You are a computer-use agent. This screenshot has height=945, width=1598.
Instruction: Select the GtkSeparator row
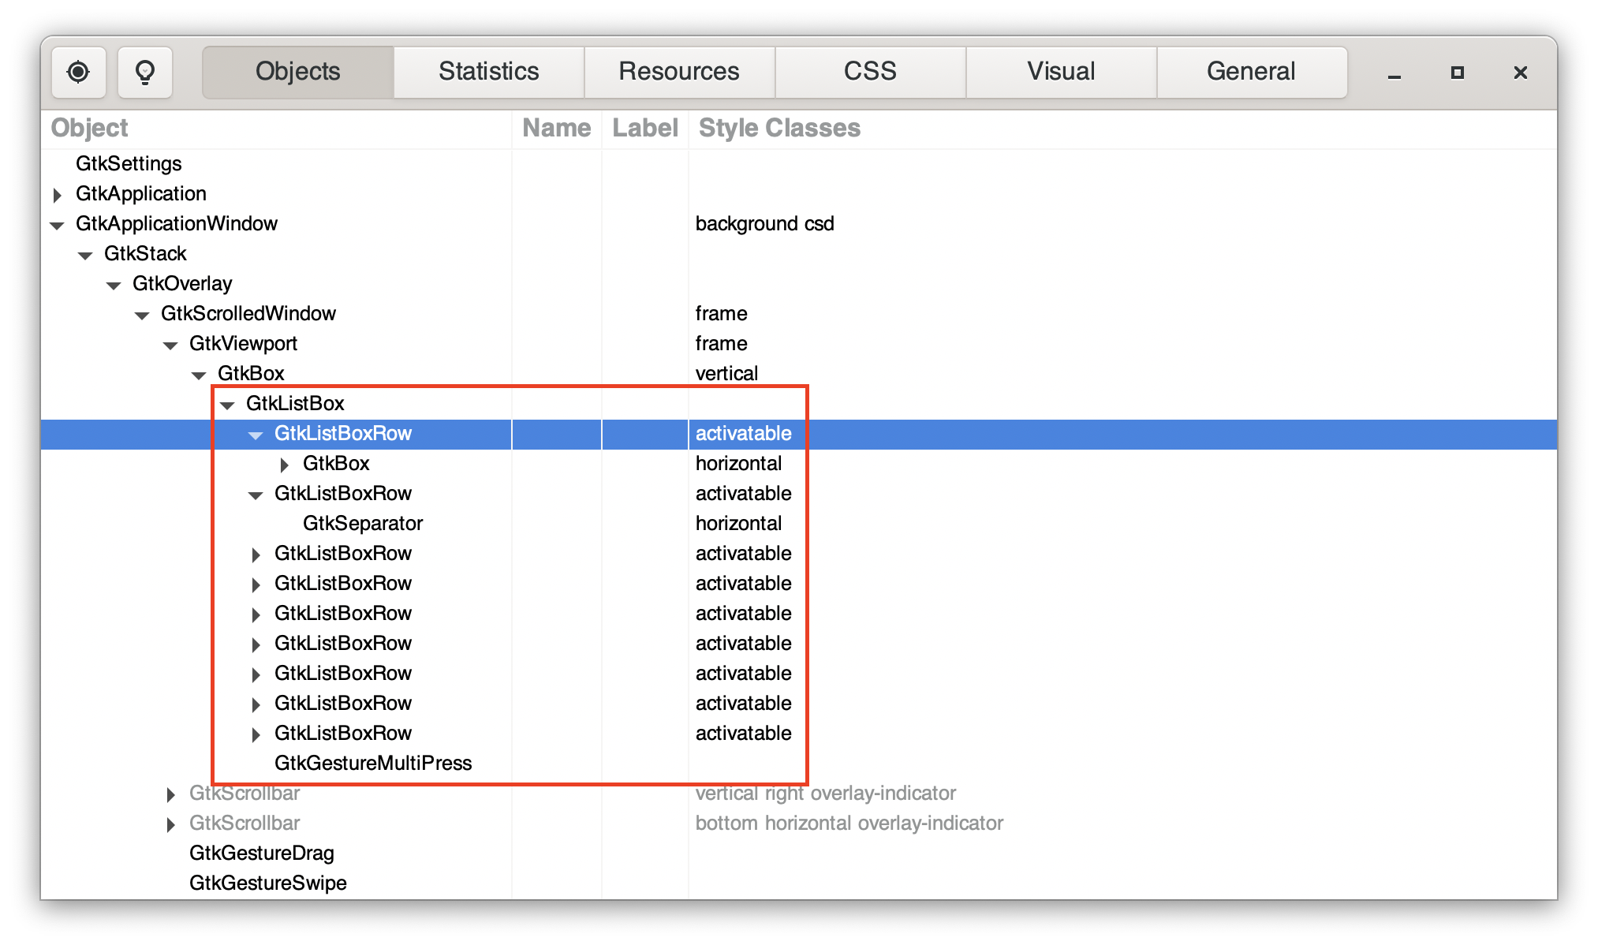pyautogui.click(x=363, y=523)
